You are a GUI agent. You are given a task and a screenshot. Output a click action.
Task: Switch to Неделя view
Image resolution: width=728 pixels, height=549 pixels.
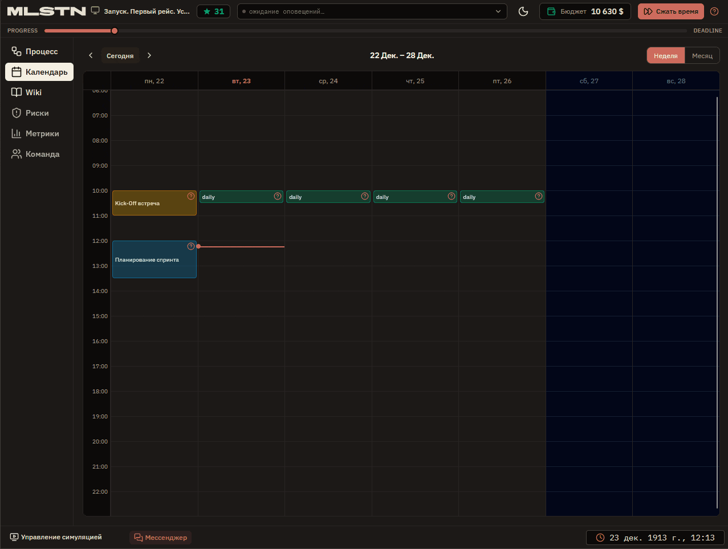[666, 56]
